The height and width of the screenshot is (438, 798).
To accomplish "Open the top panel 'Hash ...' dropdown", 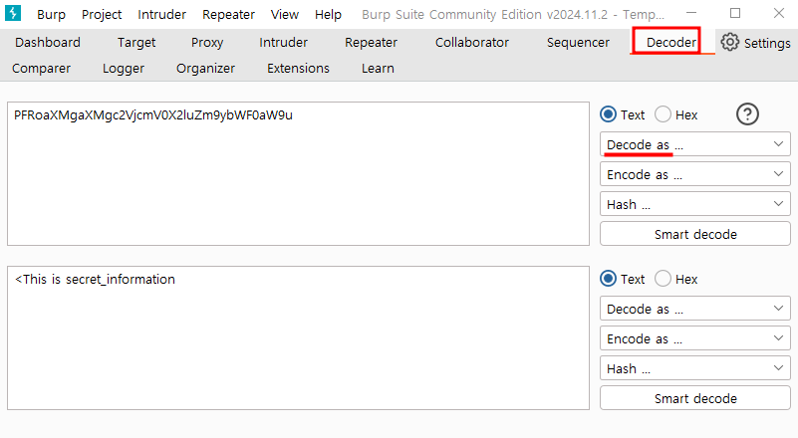I will (695, 204).
